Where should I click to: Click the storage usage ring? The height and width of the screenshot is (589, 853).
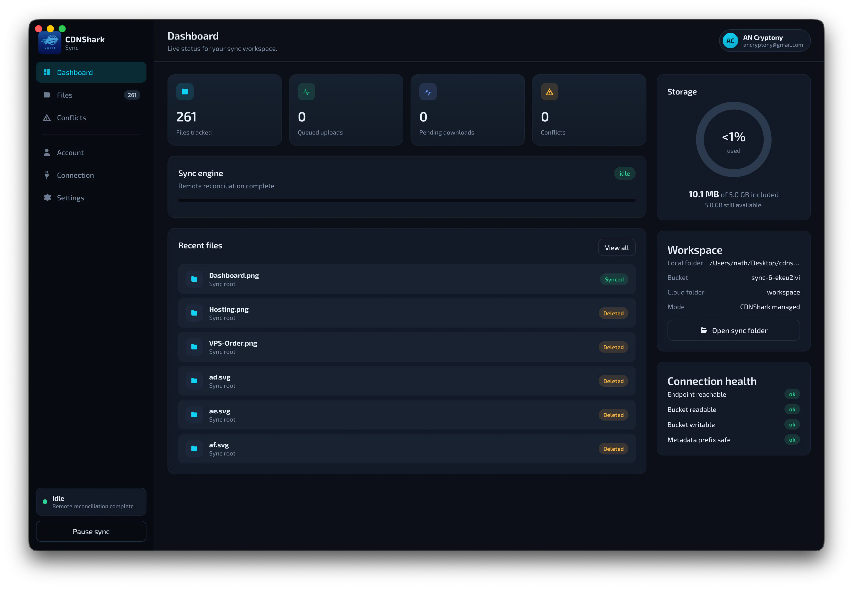[x=733, y=139]
